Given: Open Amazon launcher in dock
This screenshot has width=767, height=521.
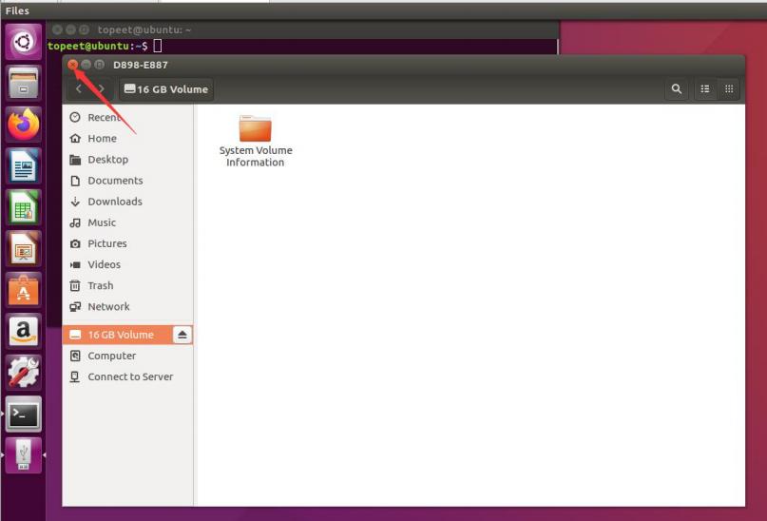Looking at the screenshot, I should 23,331.
